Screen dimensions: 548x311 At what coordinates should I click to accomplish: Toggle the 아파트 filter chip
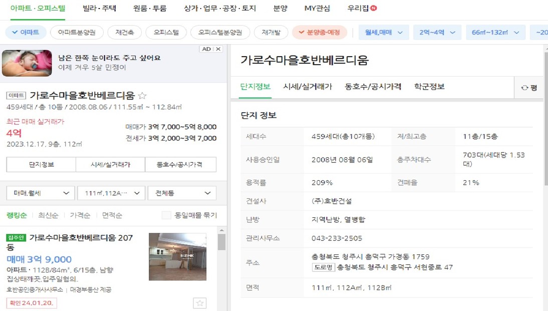26,33
